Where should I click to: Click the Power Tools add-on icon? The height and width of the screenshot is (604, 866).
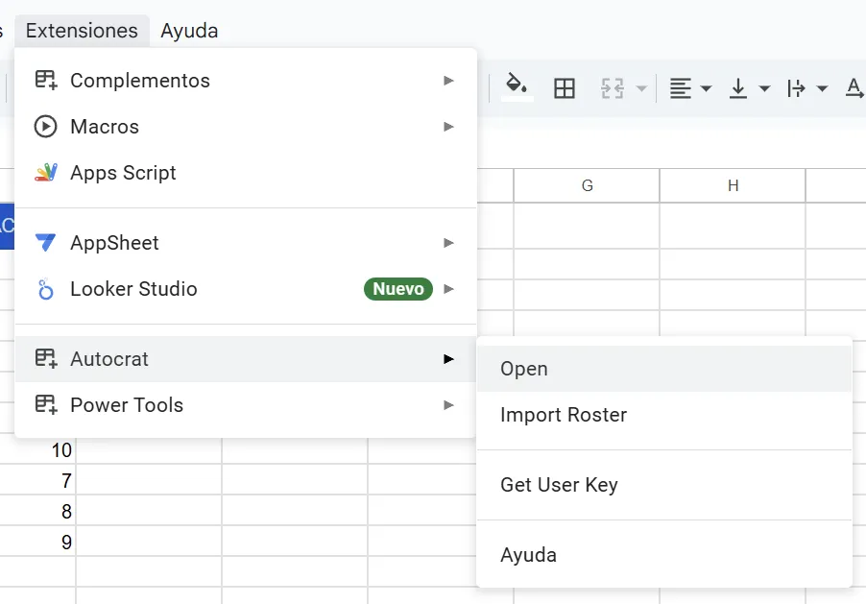pyautogui.click(x=46, y=405)
